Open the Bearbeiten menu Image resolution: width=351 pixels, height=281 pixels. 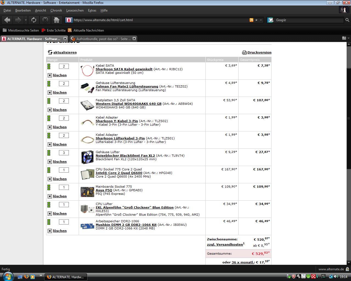(x=23, y=10)
